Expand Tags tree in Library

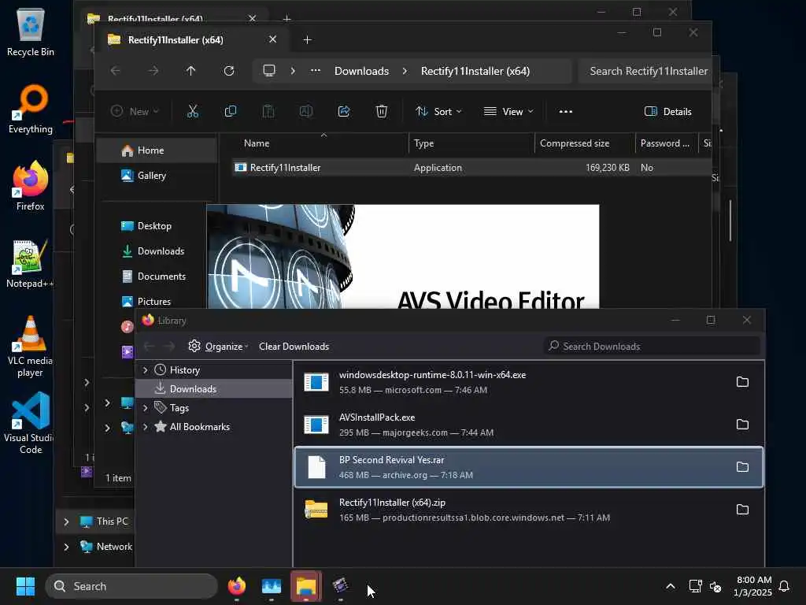point(145,408)
